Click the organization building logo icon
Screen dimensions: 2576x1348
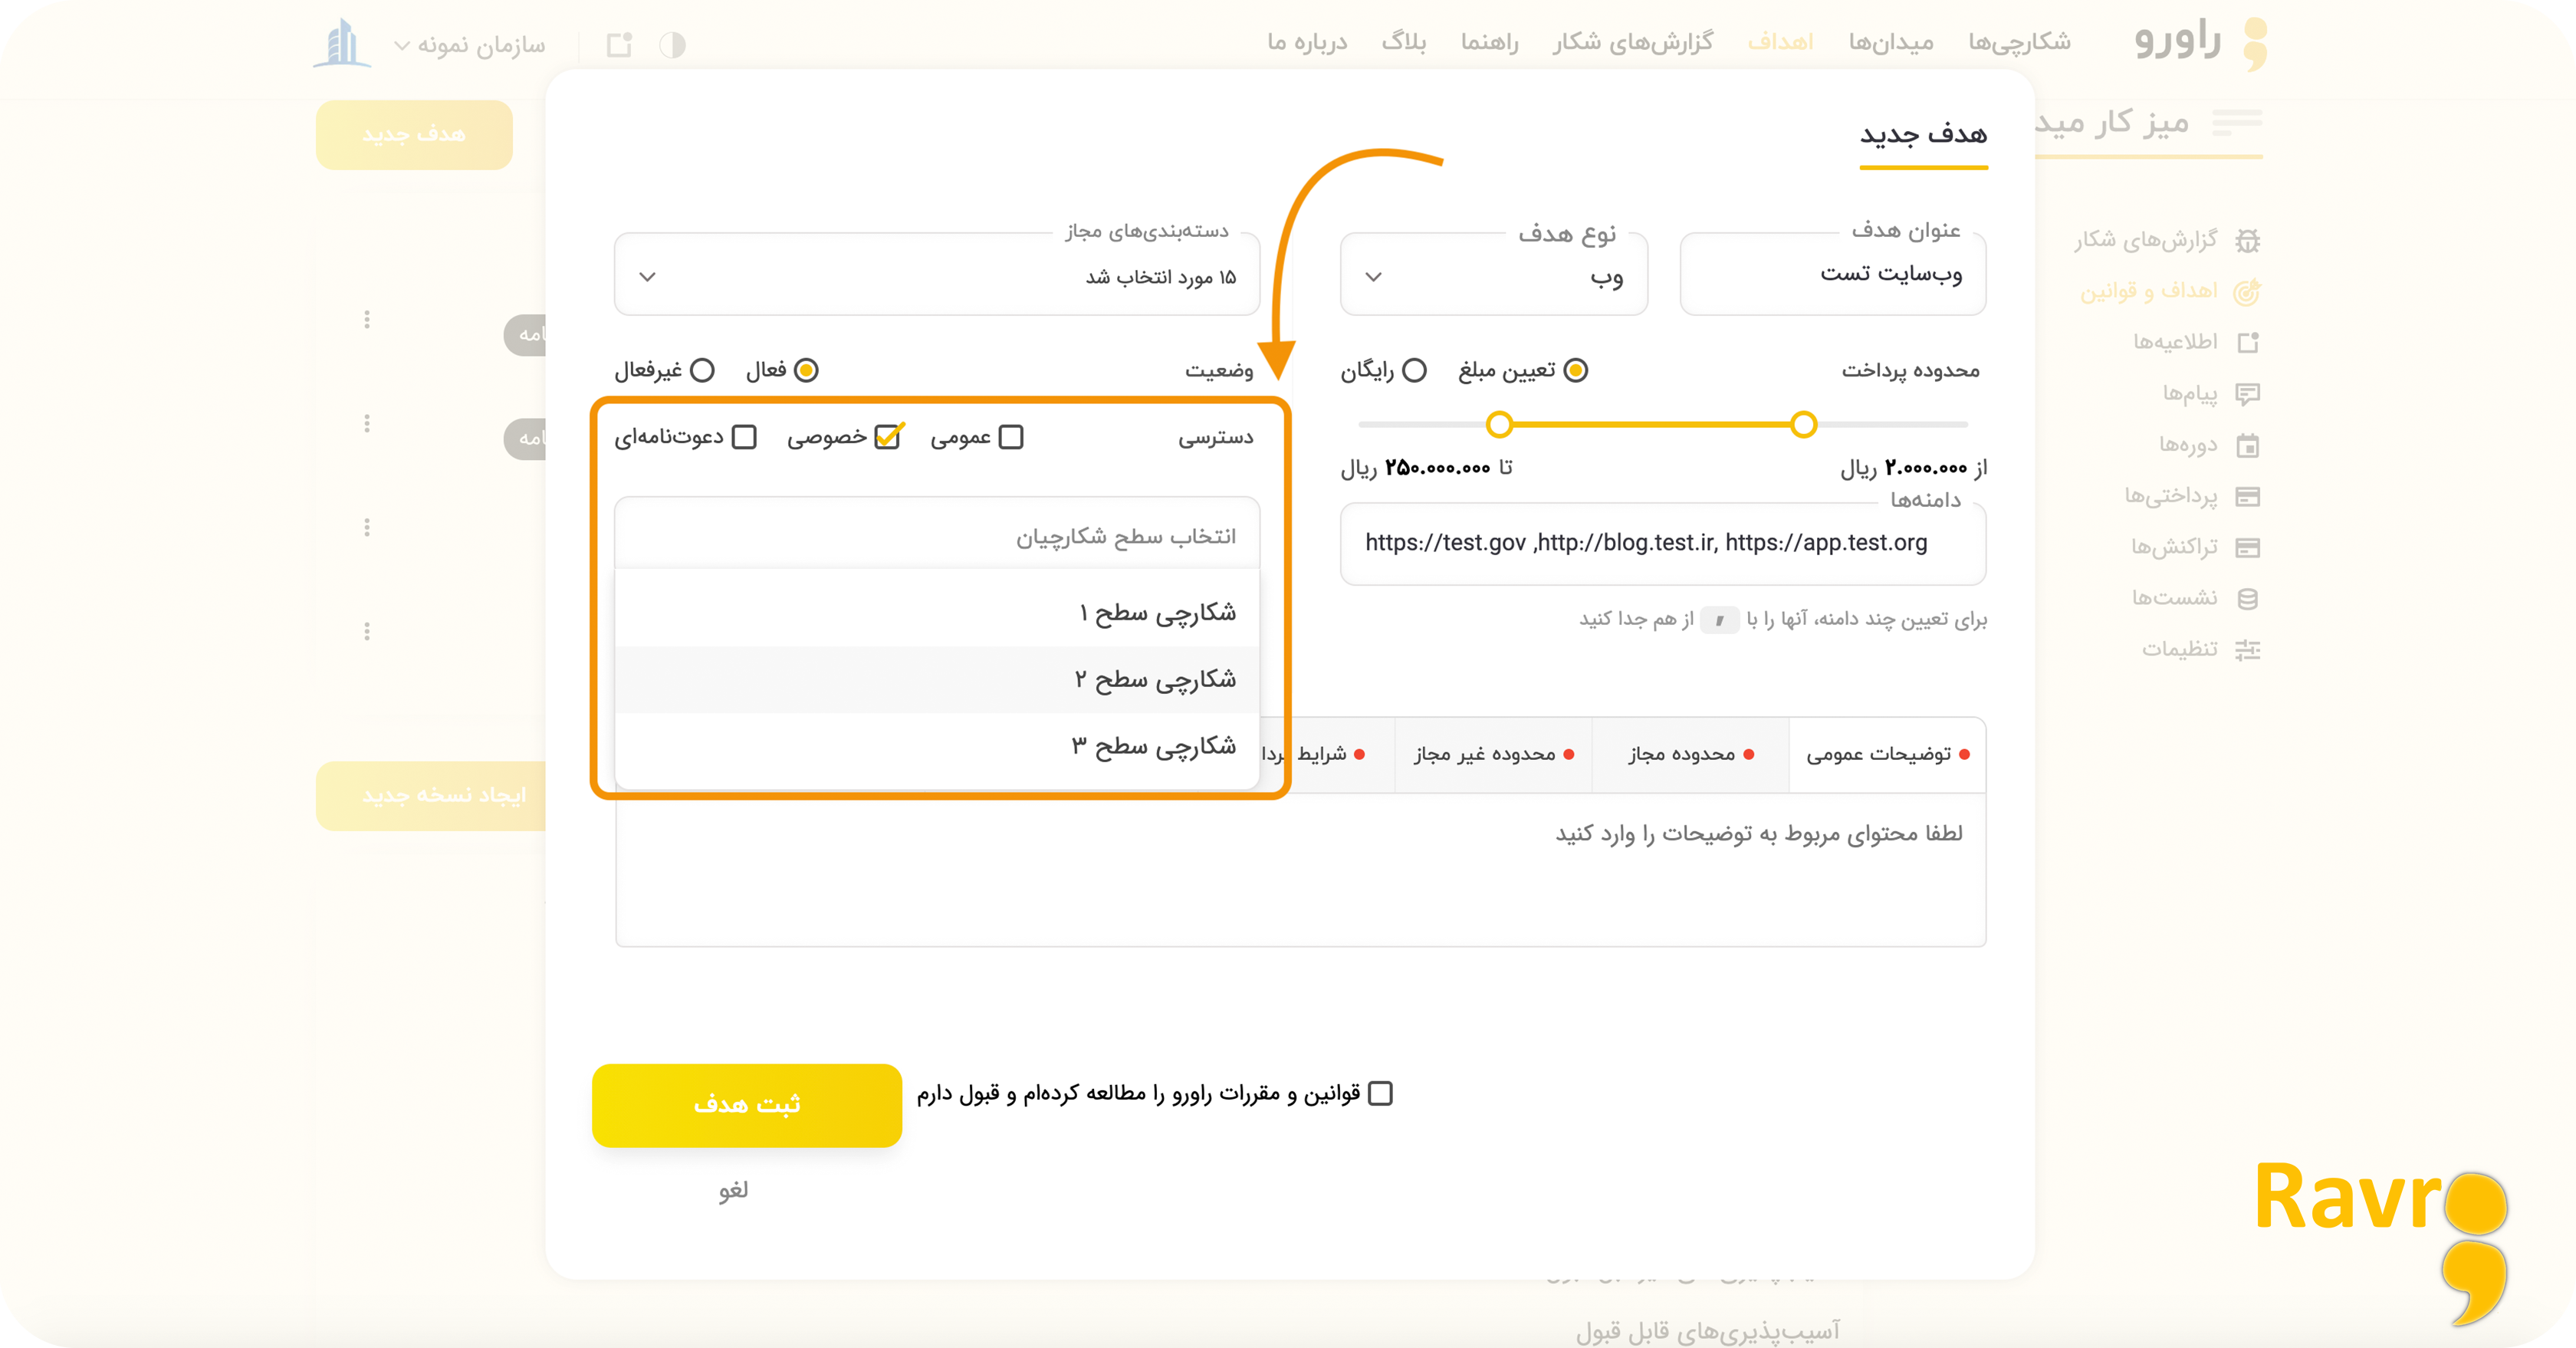click(x=342, y=43)
